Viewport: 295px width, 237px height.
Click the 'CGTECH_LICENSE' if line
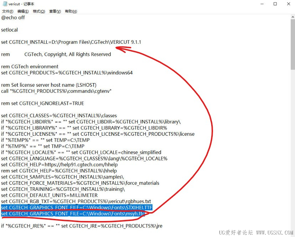[98, 134]
